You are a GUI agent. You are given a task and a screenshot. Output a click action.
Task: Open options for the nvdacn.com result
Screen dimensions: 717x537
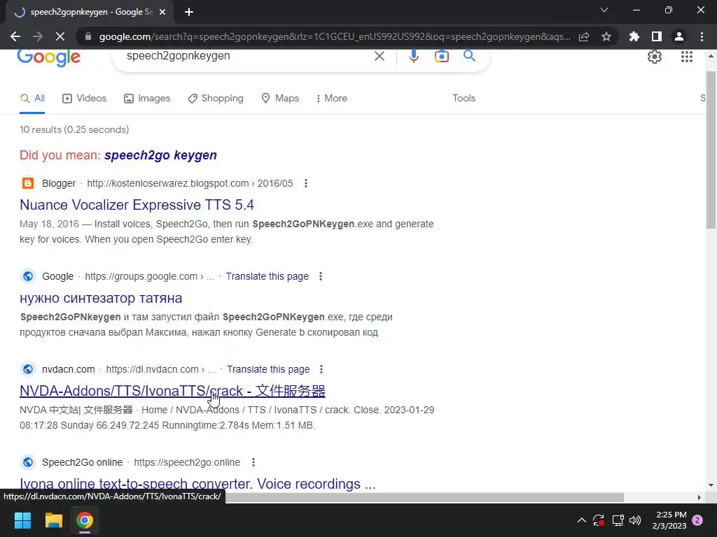point(321,369)
